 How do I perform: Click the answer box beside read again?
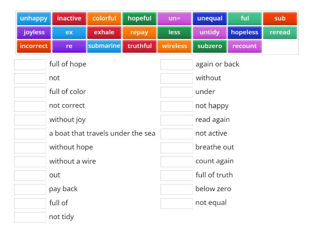point(176,120)
